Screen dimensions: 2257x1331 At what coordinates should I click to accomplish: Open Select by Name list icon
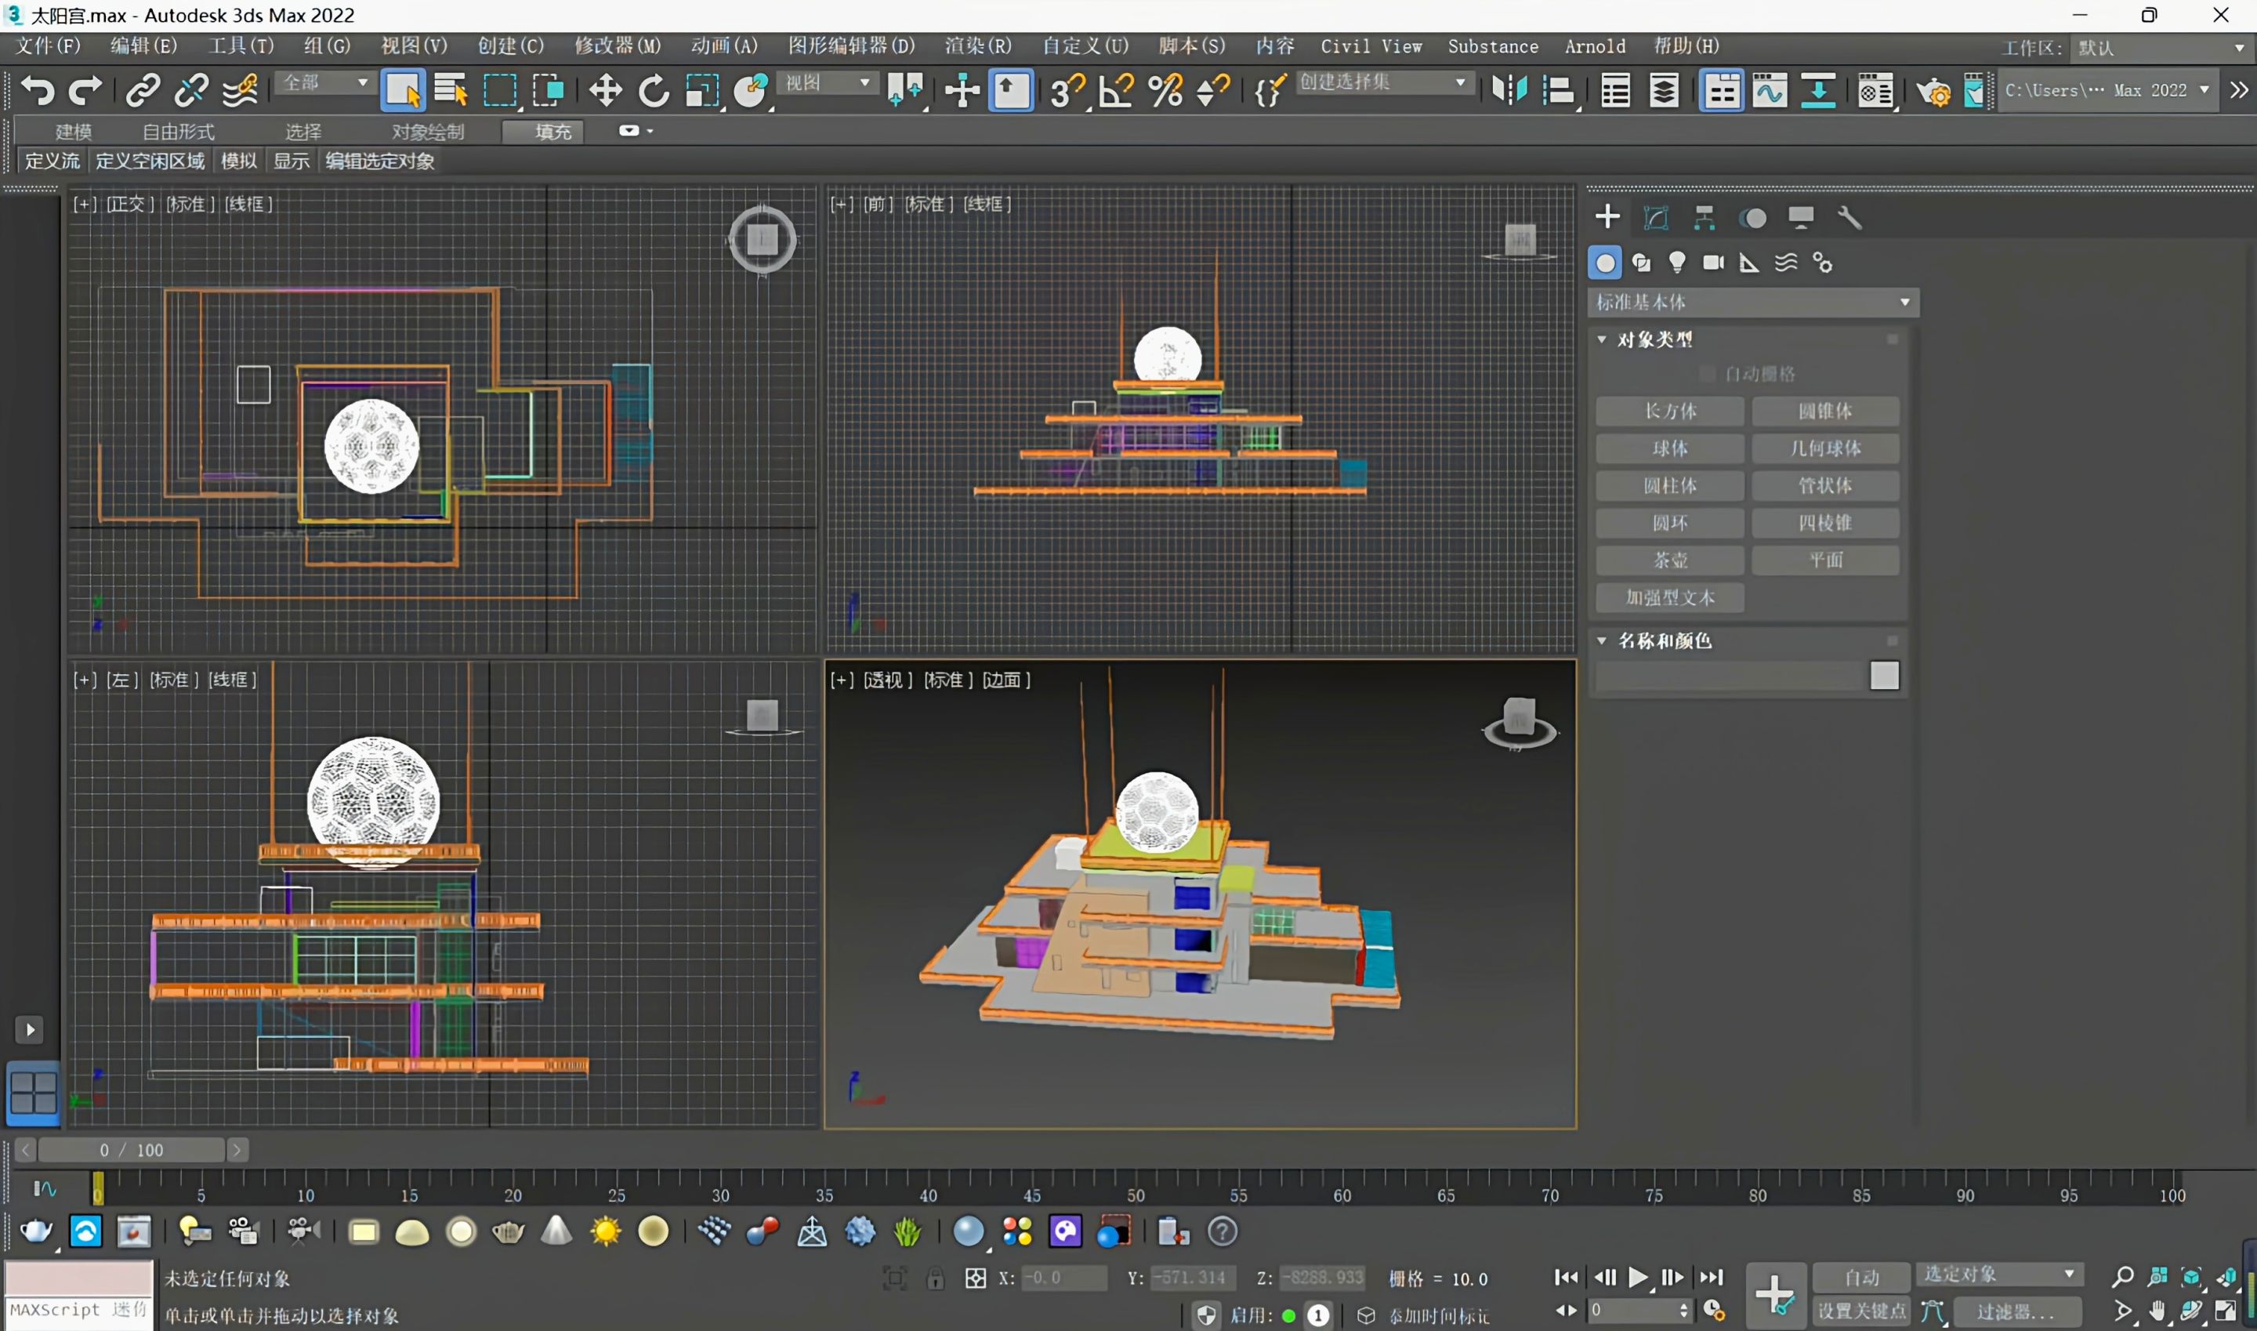click(x=451, y=91)
